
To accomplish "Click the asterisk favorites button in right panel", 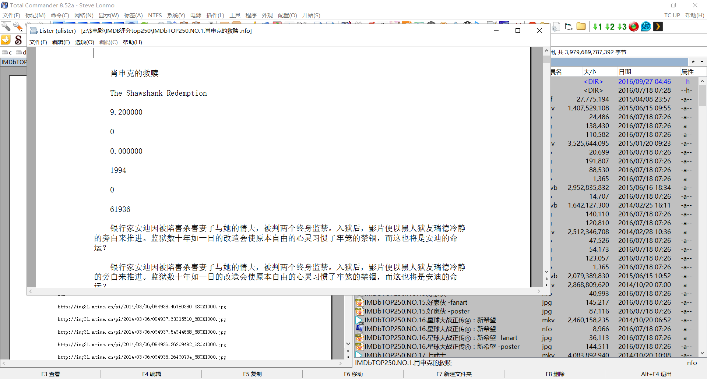I will click(693, 62).
